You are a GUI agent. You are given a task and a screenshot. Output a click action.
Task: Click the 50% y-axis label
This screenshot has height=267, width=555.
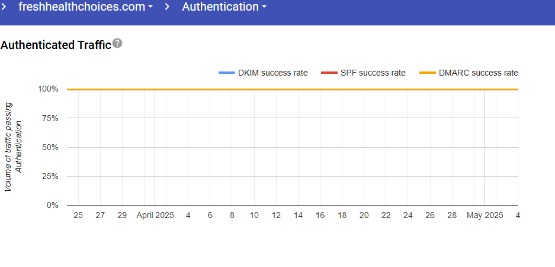coord(50,147)
